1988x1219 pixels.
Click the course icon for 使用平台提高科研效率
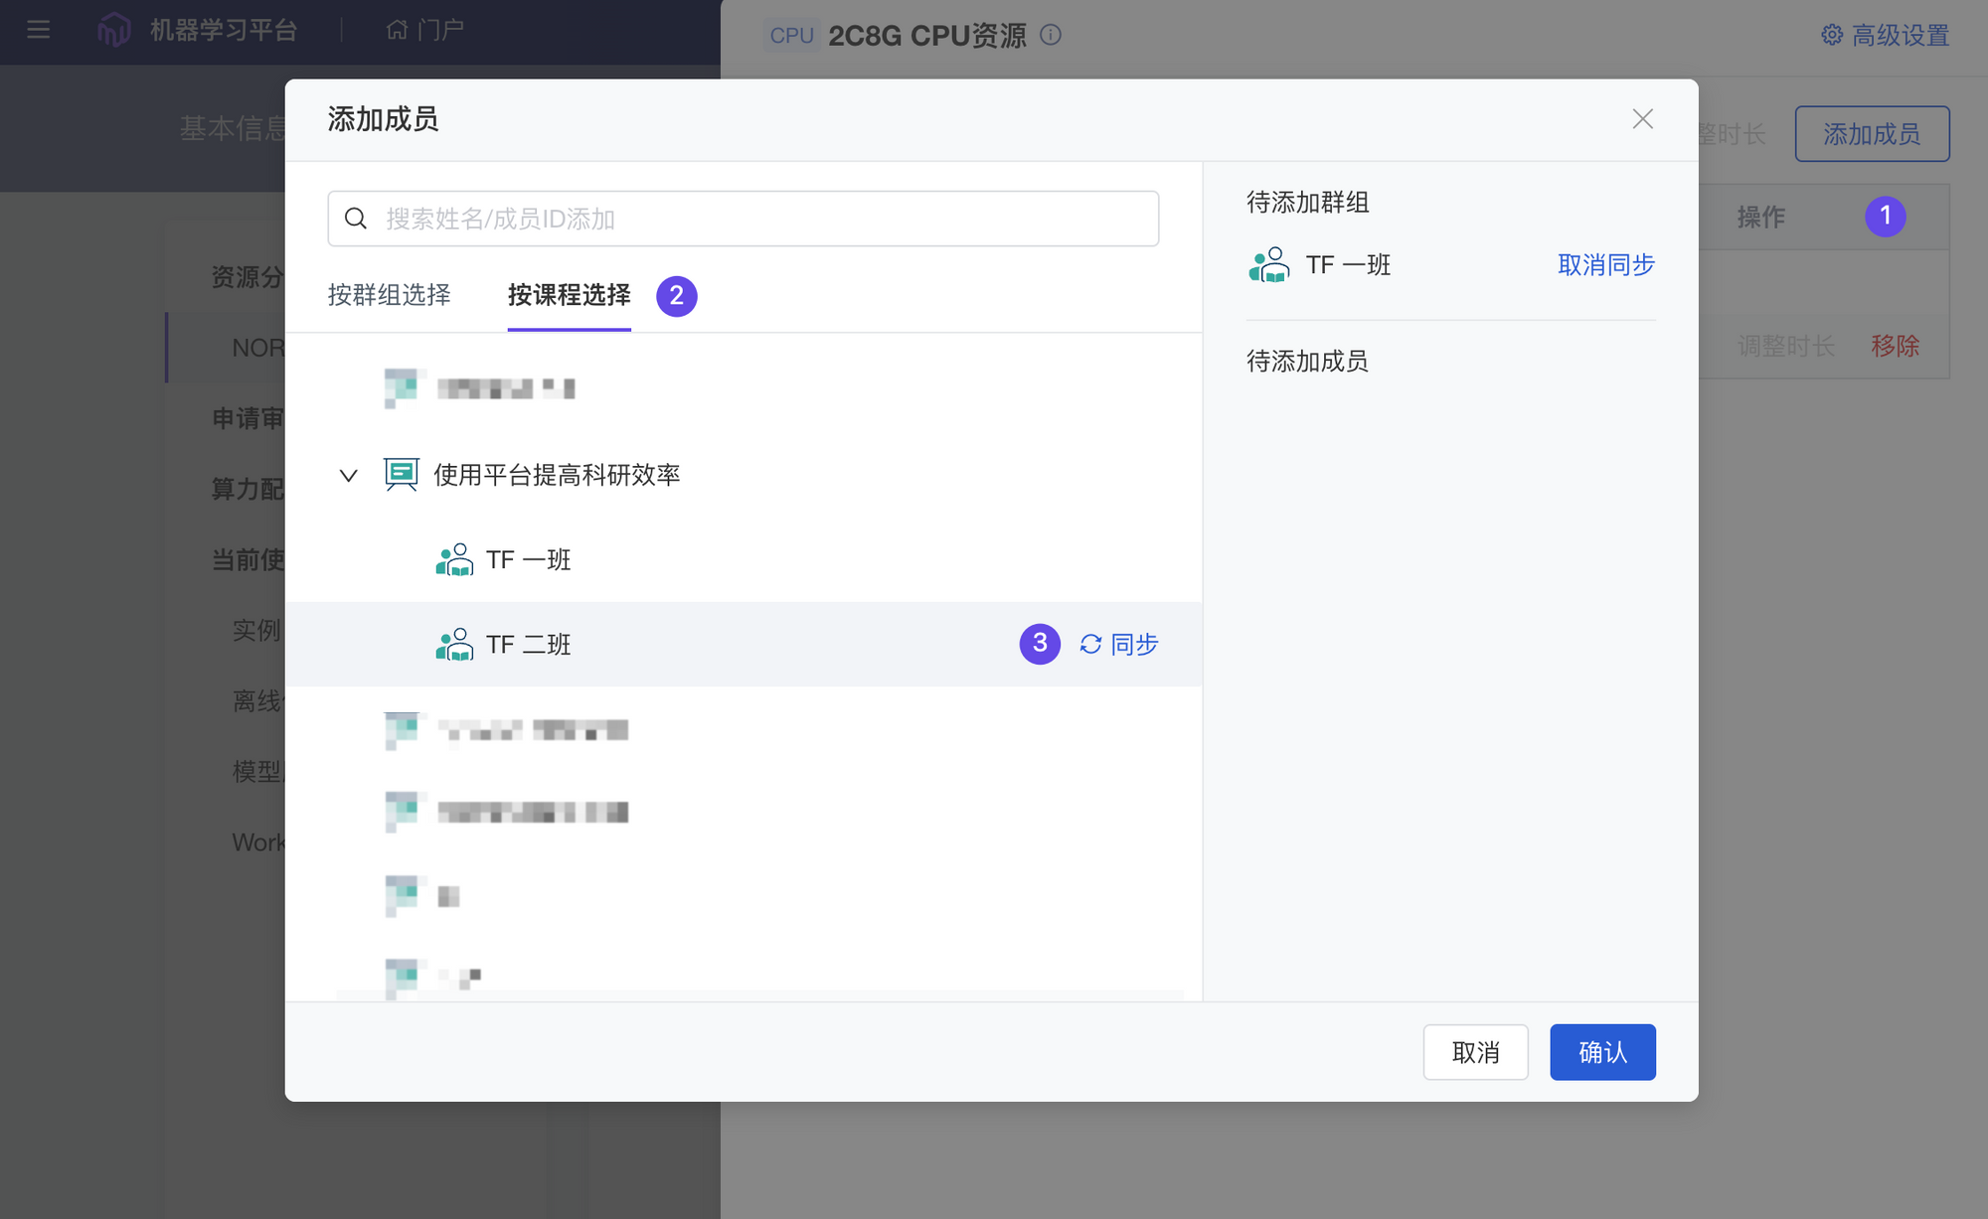pyautogui.click(x=401, y=475)
